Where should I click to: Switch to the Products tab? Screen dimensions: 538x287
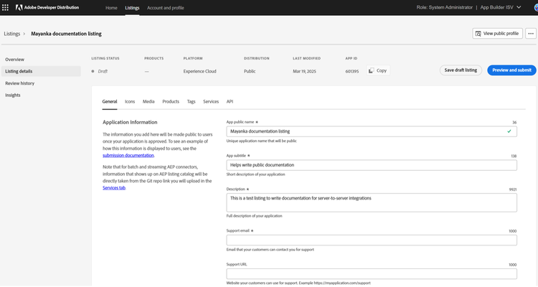pyautogui.click(x=171, y=102)
